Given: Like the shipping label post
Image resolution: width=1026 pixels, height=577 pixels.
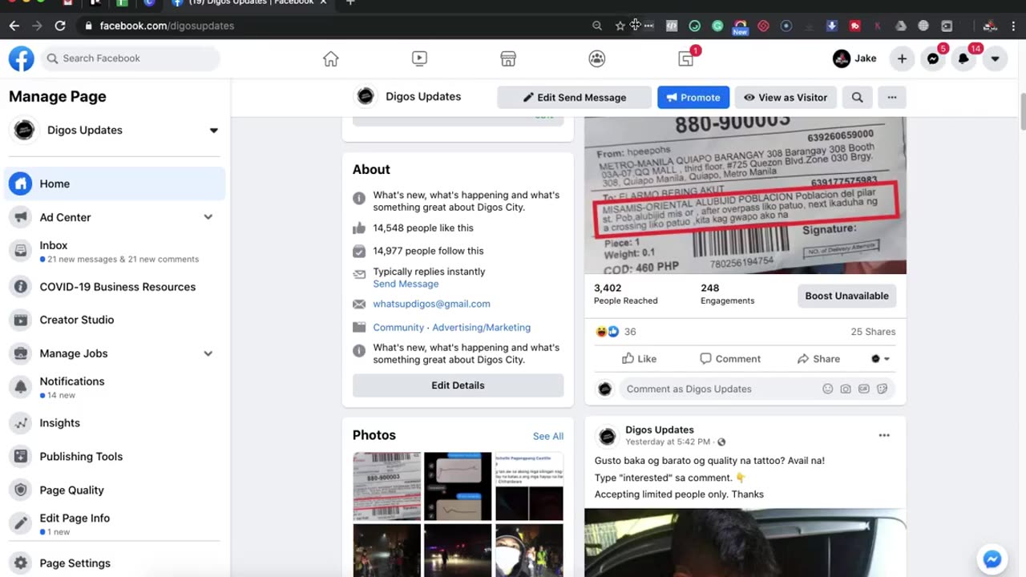Looking at the screenshot, I should 639,359.
